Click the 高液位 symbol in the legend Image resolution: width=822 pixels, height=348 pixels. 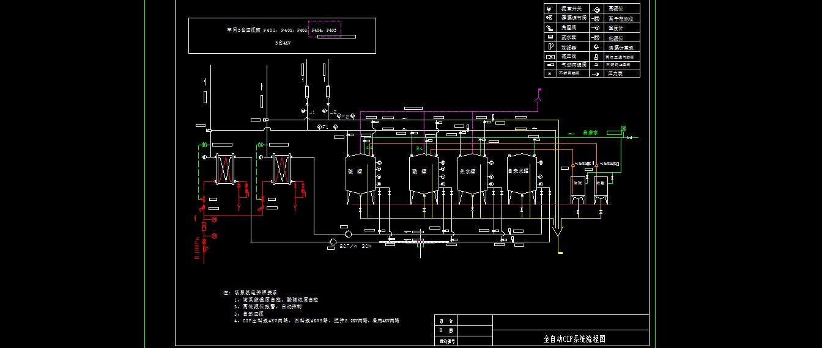click(x=596, y=10)
